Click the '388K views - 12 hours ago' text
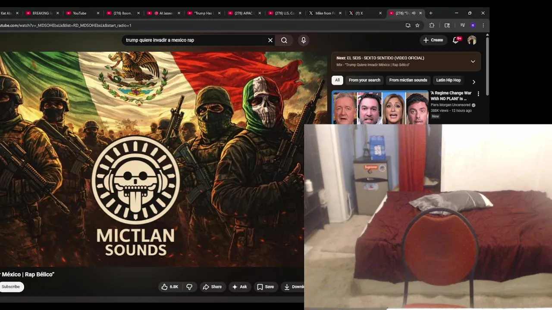Screen dimensions: 552x310 tap(451, 111)
